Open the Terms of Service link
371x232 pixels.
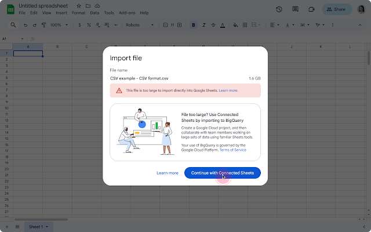[232, 150]
